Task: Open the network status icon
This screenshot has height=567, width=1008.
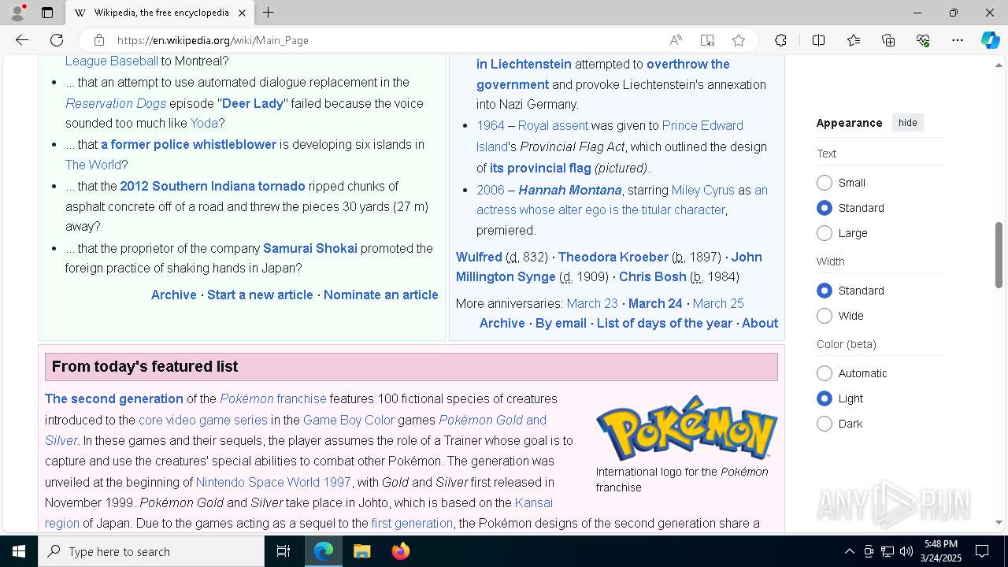Action: pos(887,551)
